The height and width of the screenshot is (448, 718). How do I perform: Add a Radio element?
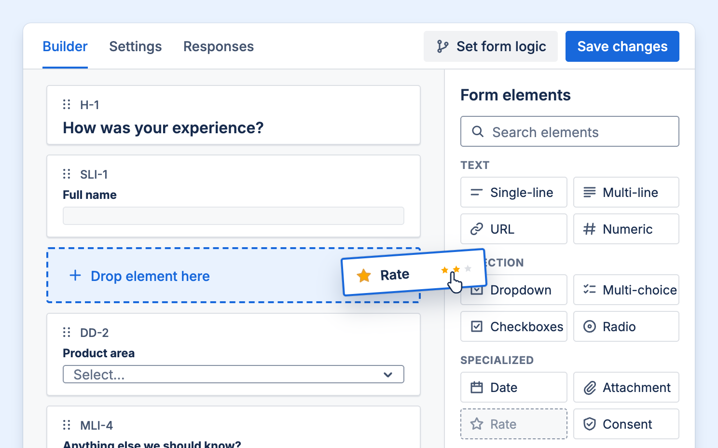pos(626,326)
